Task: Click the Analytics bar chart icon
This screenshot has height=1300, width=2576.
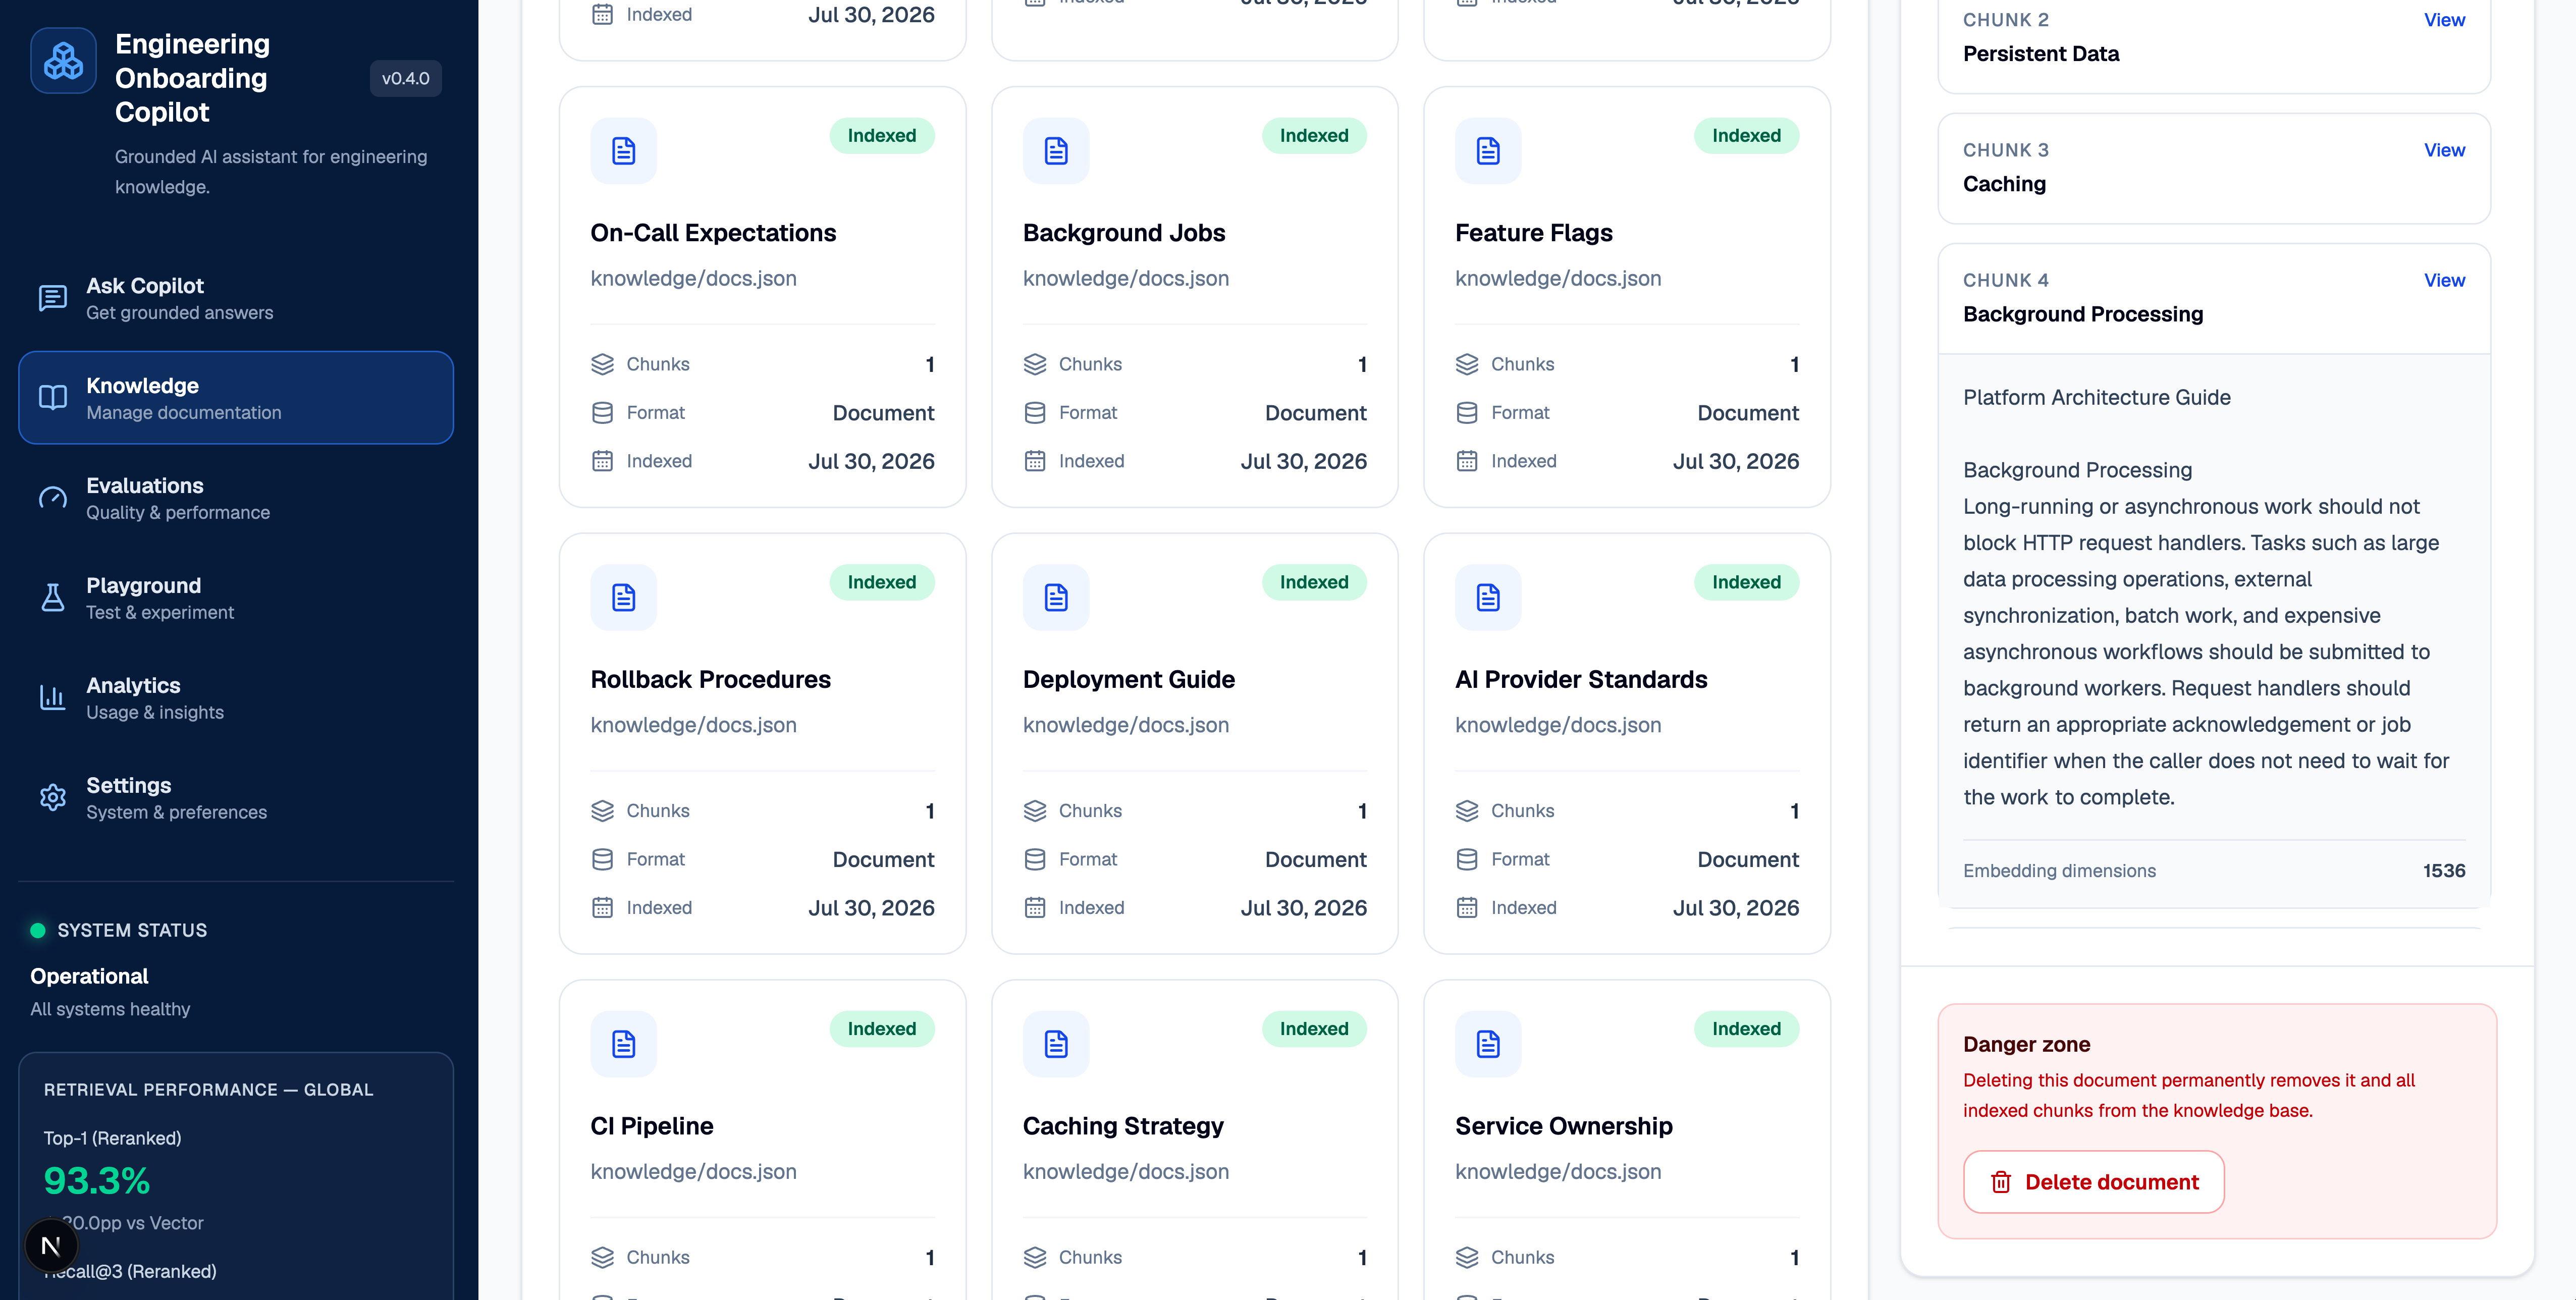Action: pyautogui.click(x=53, y=698)
